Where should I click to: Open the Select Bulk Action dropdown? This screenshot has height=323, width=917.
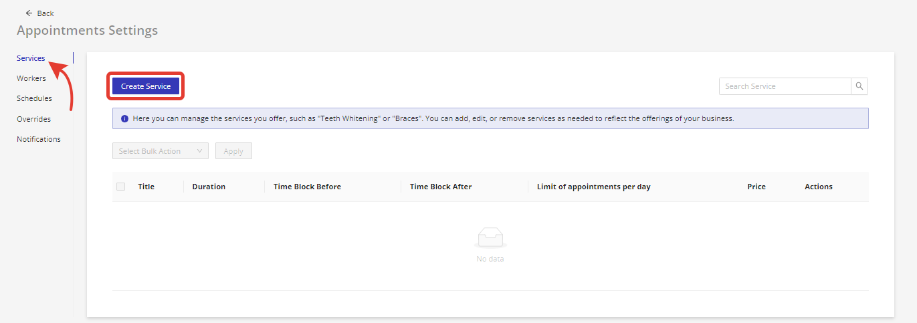(160, 151)
